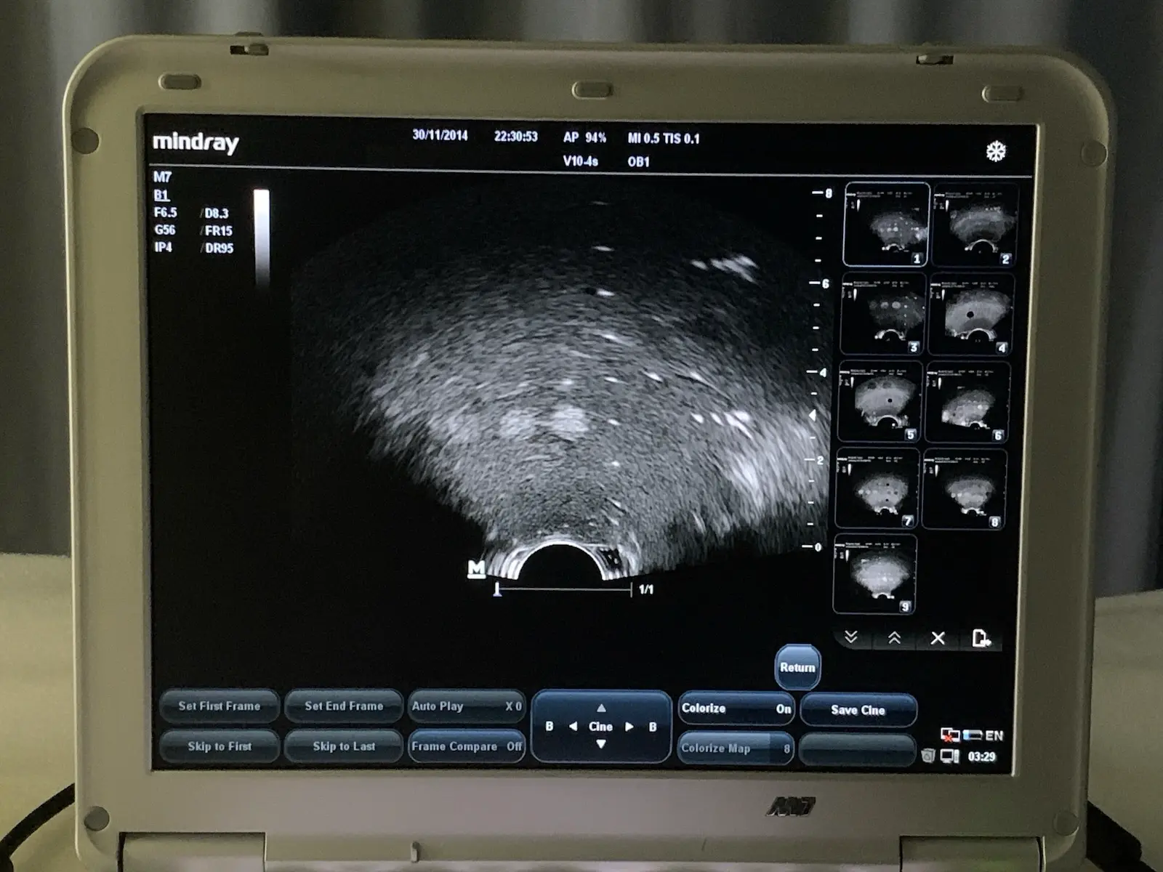Click the Save Cine button
This screenshot has width=1163, height=872.
[x=858, y=710]
